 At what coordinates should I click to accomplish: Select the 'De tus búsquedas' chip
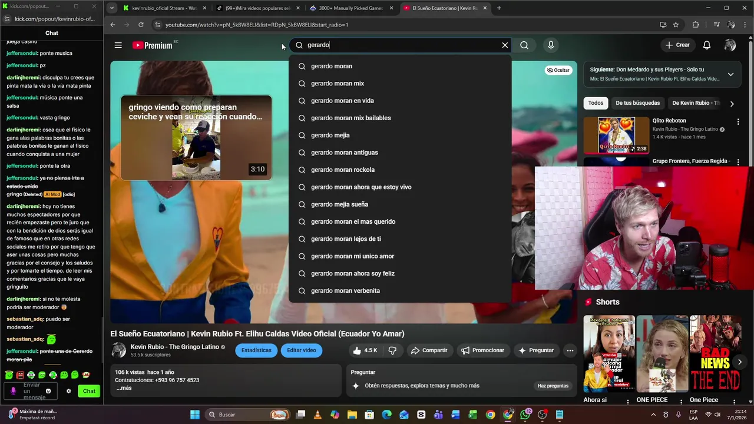click(638, 103)
